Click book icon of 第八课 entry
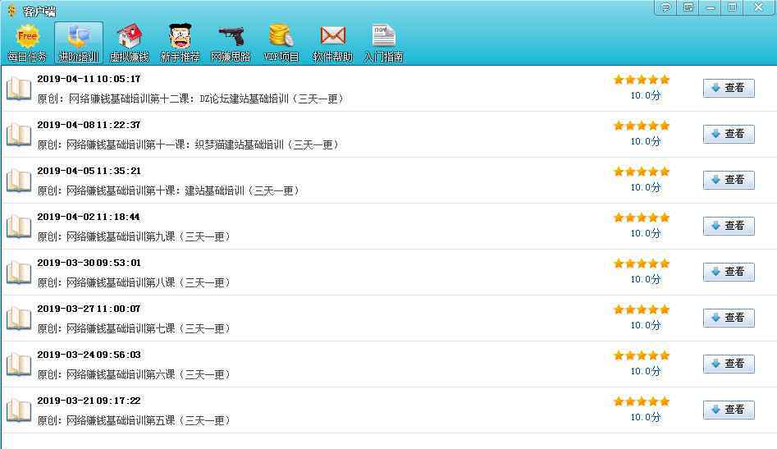 click(x=19, y=273)
